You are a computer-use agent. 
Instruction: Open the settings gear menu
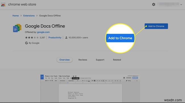click(153, 5)
